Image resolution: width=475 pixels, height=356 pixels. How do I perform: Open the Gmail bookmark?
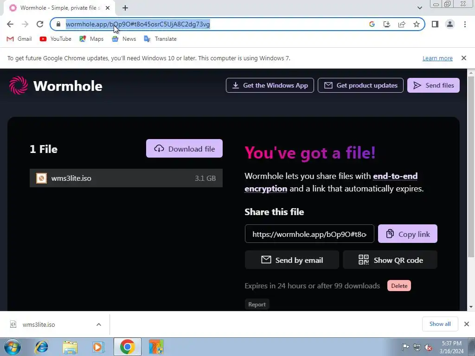coord(19,39)
